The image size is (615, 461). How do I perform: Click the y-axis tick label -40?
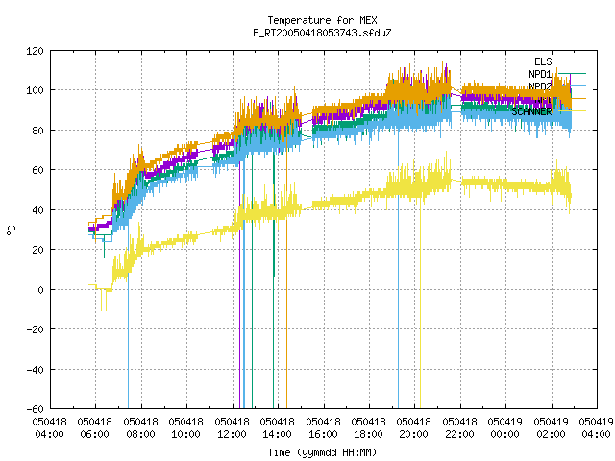[35, 370]
